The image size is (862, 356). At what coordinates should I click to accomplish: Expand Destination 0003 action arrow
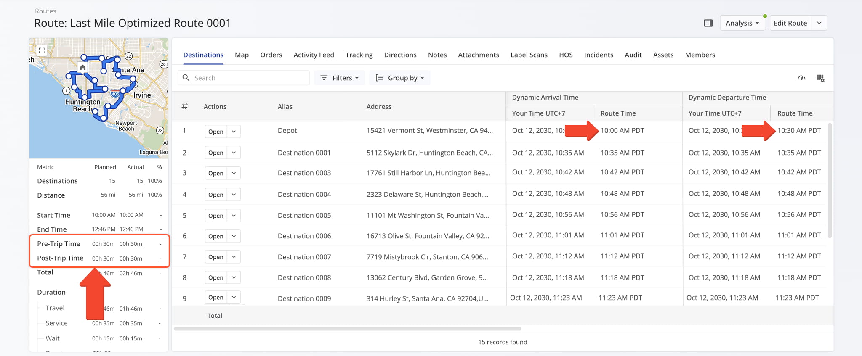(x=234, y=173)
